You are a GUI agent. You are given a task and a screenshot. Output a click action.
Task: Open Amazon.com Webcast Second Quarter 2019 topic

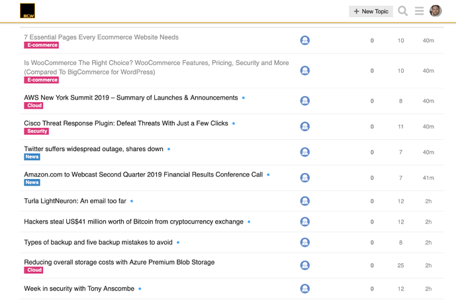(x=144, y=174)
